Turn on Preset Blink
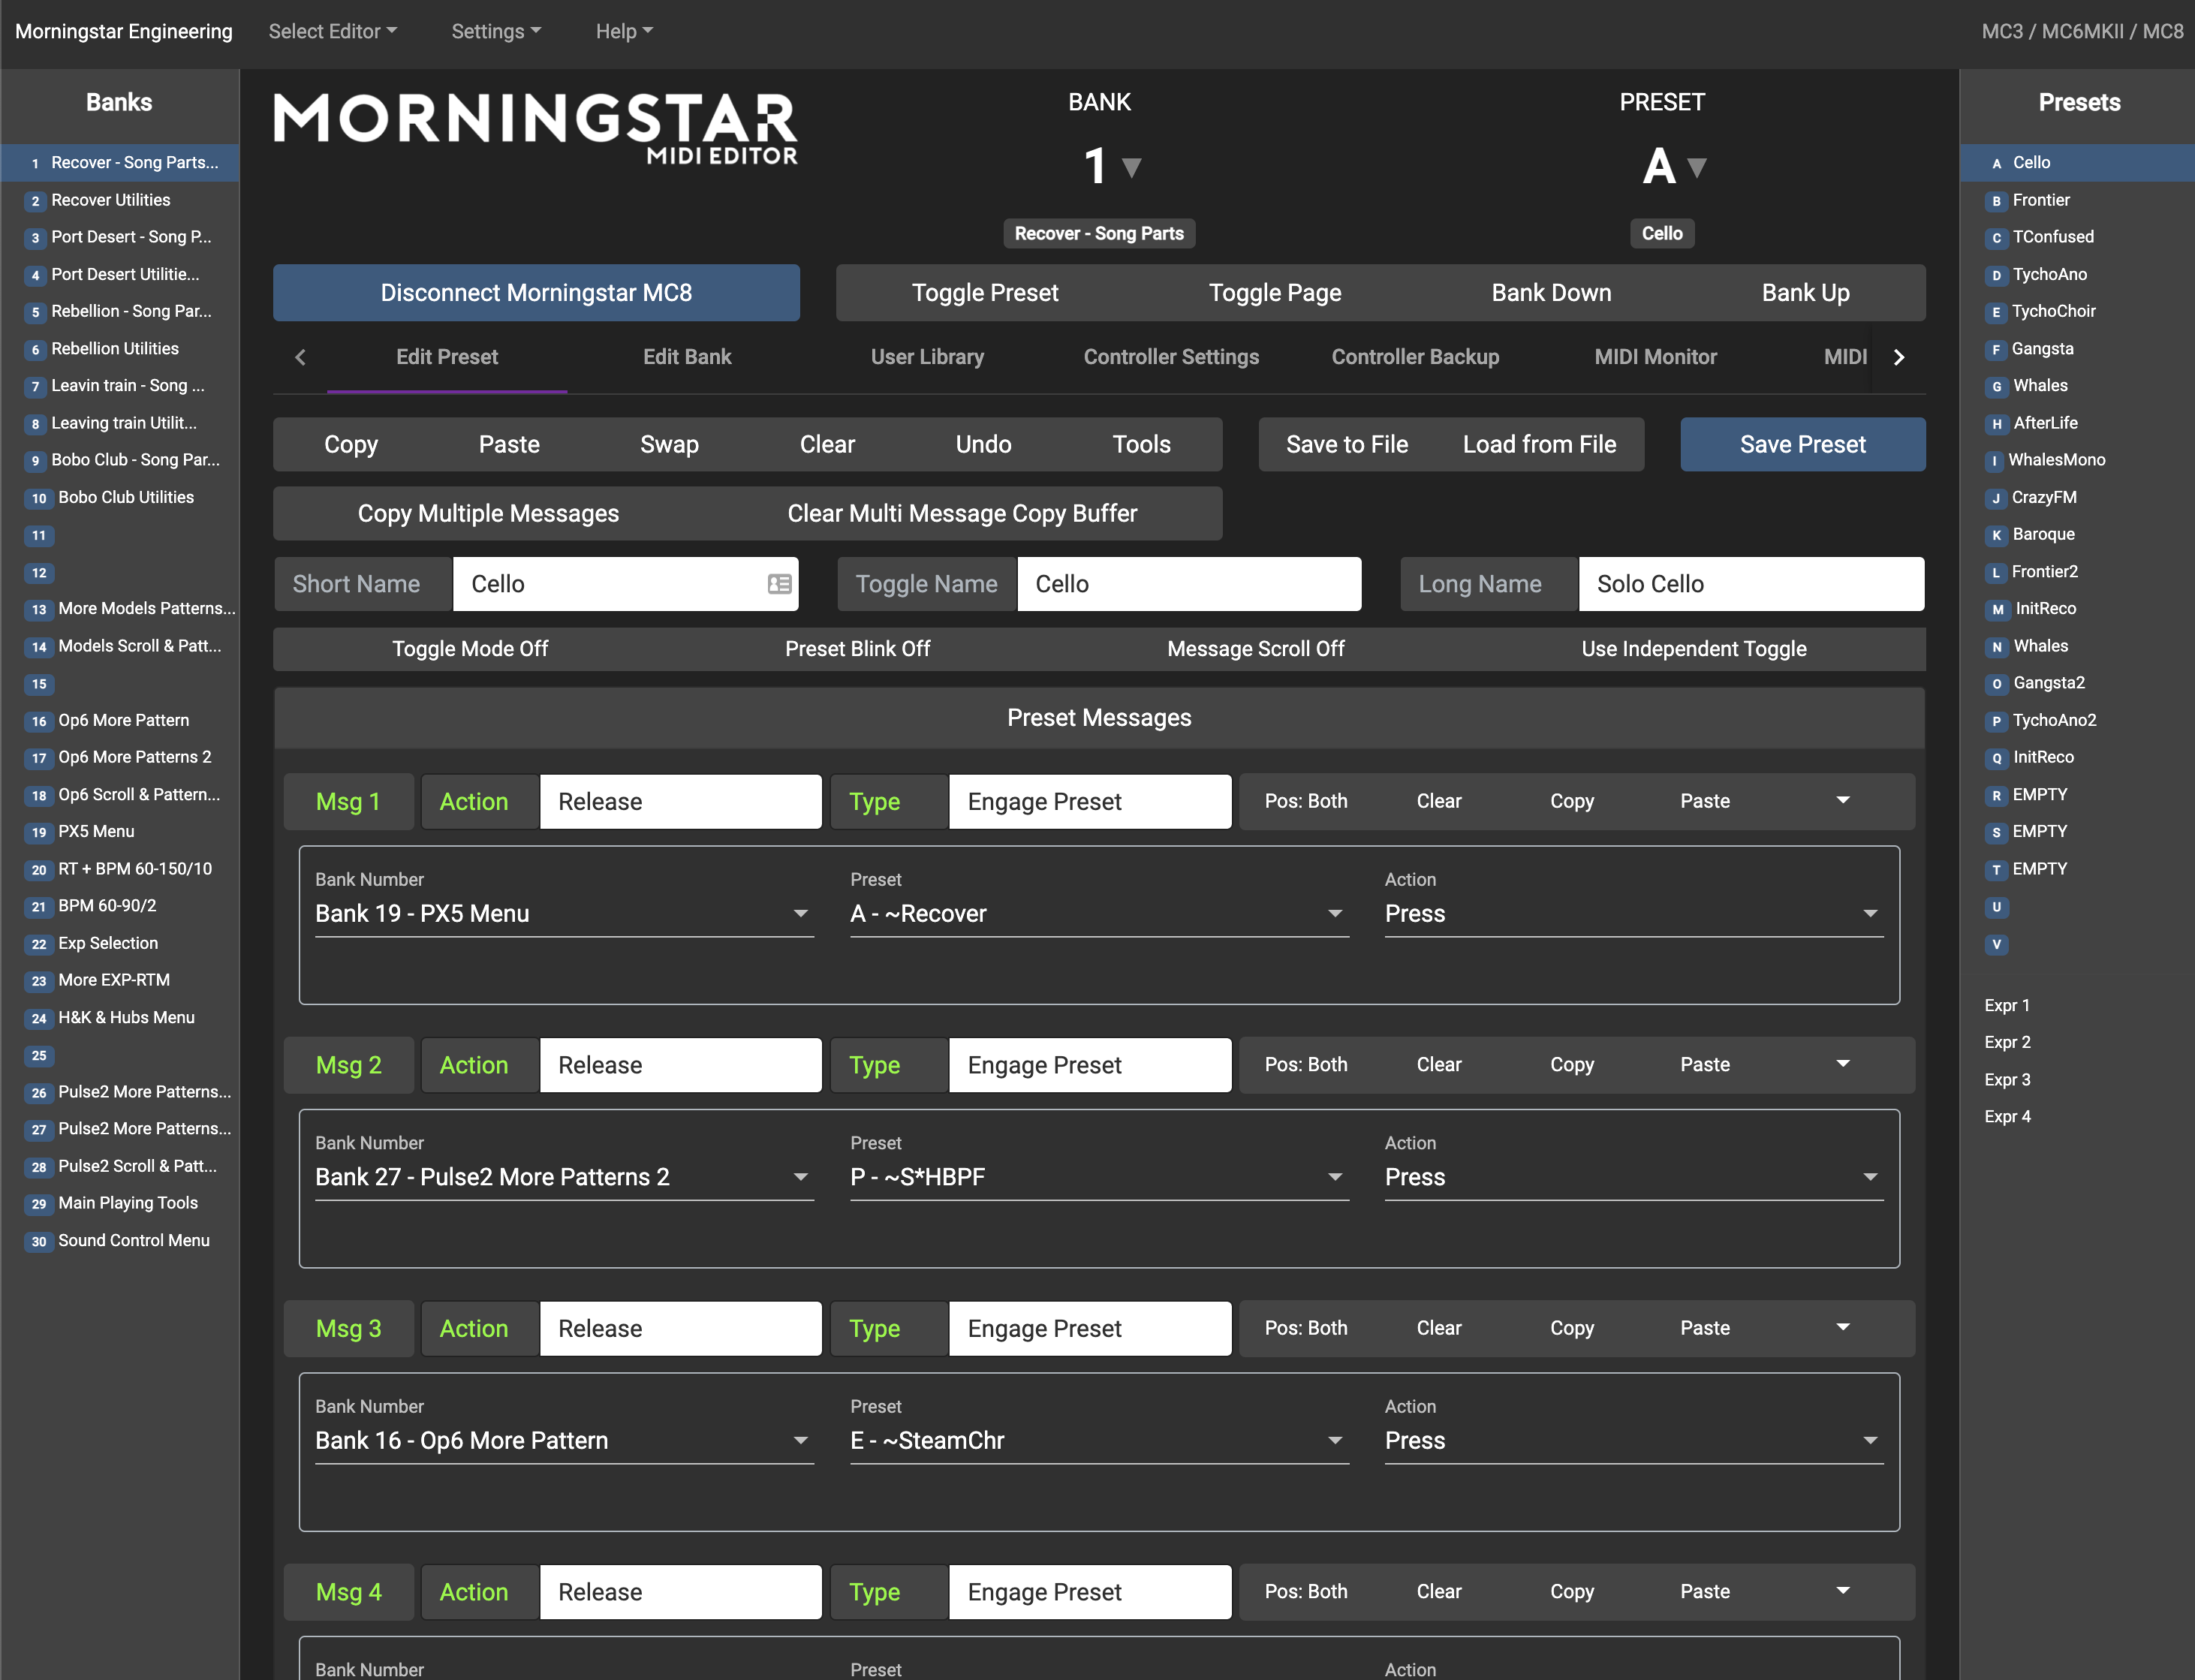 (x=857, y=649)
